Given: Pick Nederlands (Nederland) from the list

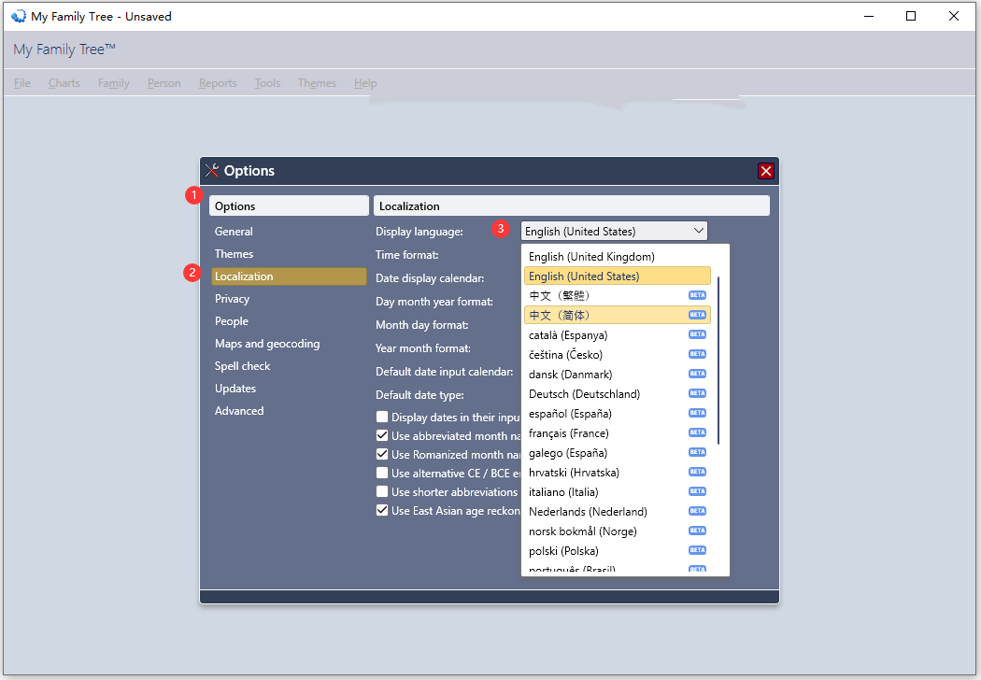Looking at the screenshot, I should (x=617, y=512).
